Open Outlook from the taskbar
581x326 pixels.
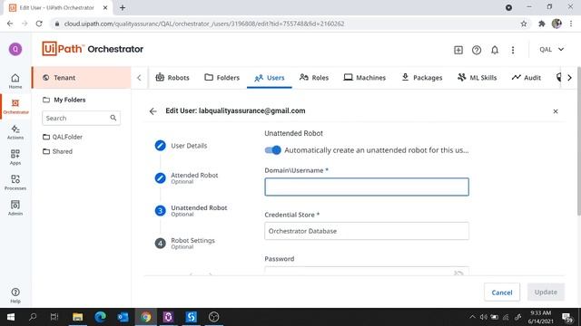pyautogui.click(x=123, y=317)
